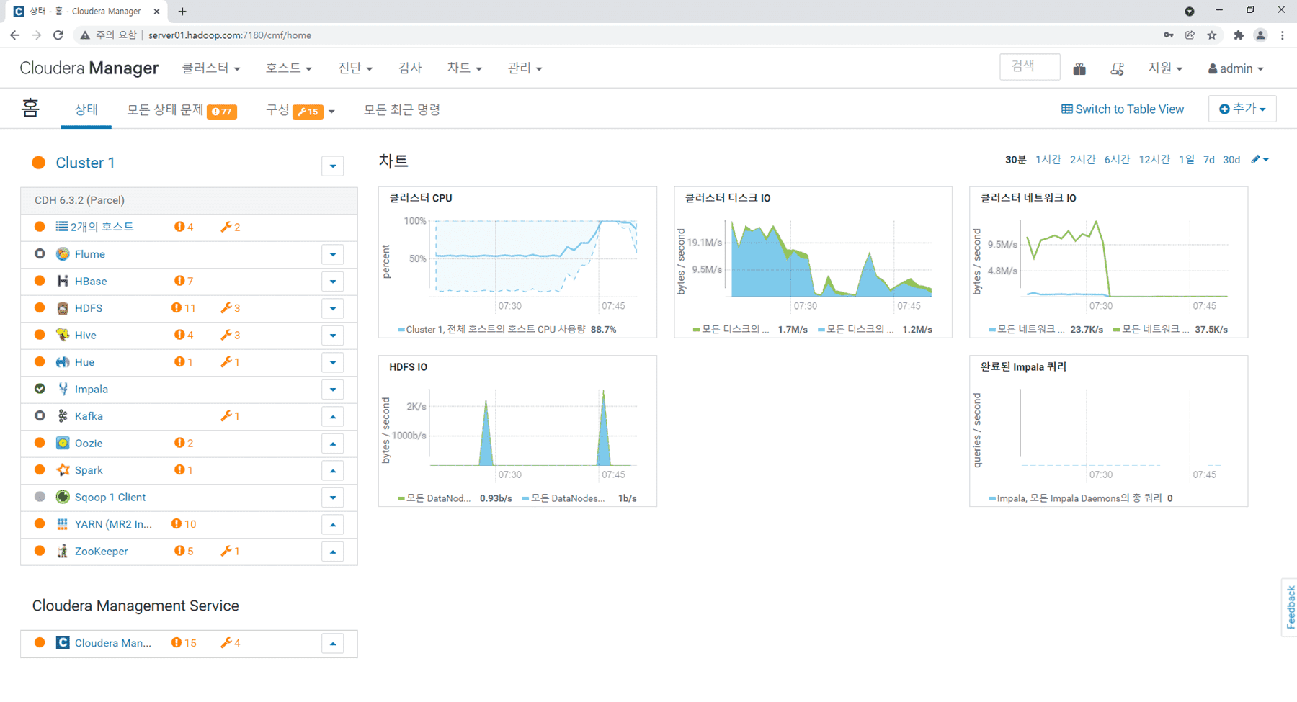Click the 추가 button
The image size is (1297, 702).
click(1242, 109)
